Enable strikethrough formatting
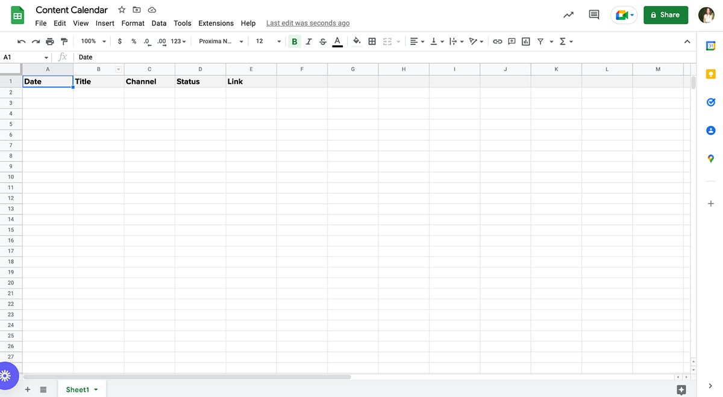 (x=323, y=41)
